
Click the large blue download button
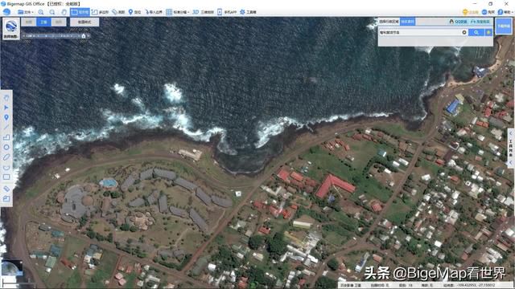point(504,26)
